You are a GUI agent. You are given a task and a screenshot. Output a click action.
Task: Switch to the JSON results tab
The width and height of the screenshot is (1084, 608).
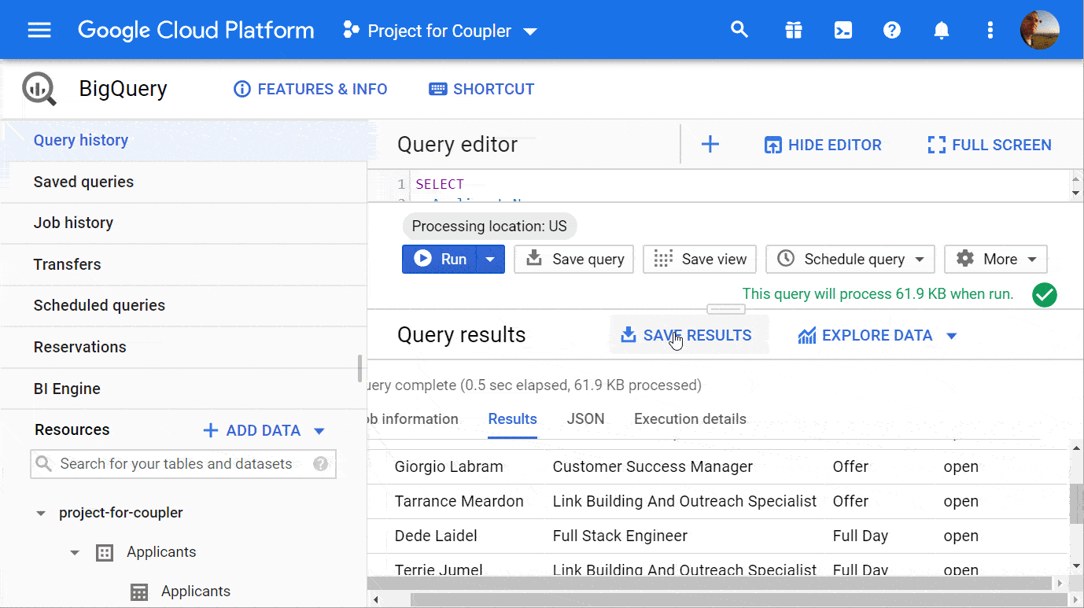[x=585, y=419]
